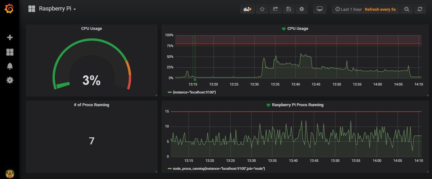Screen dimensions: 432x179
Task: Click the user avatar at sidebar bottom
Action: [10, 174]
